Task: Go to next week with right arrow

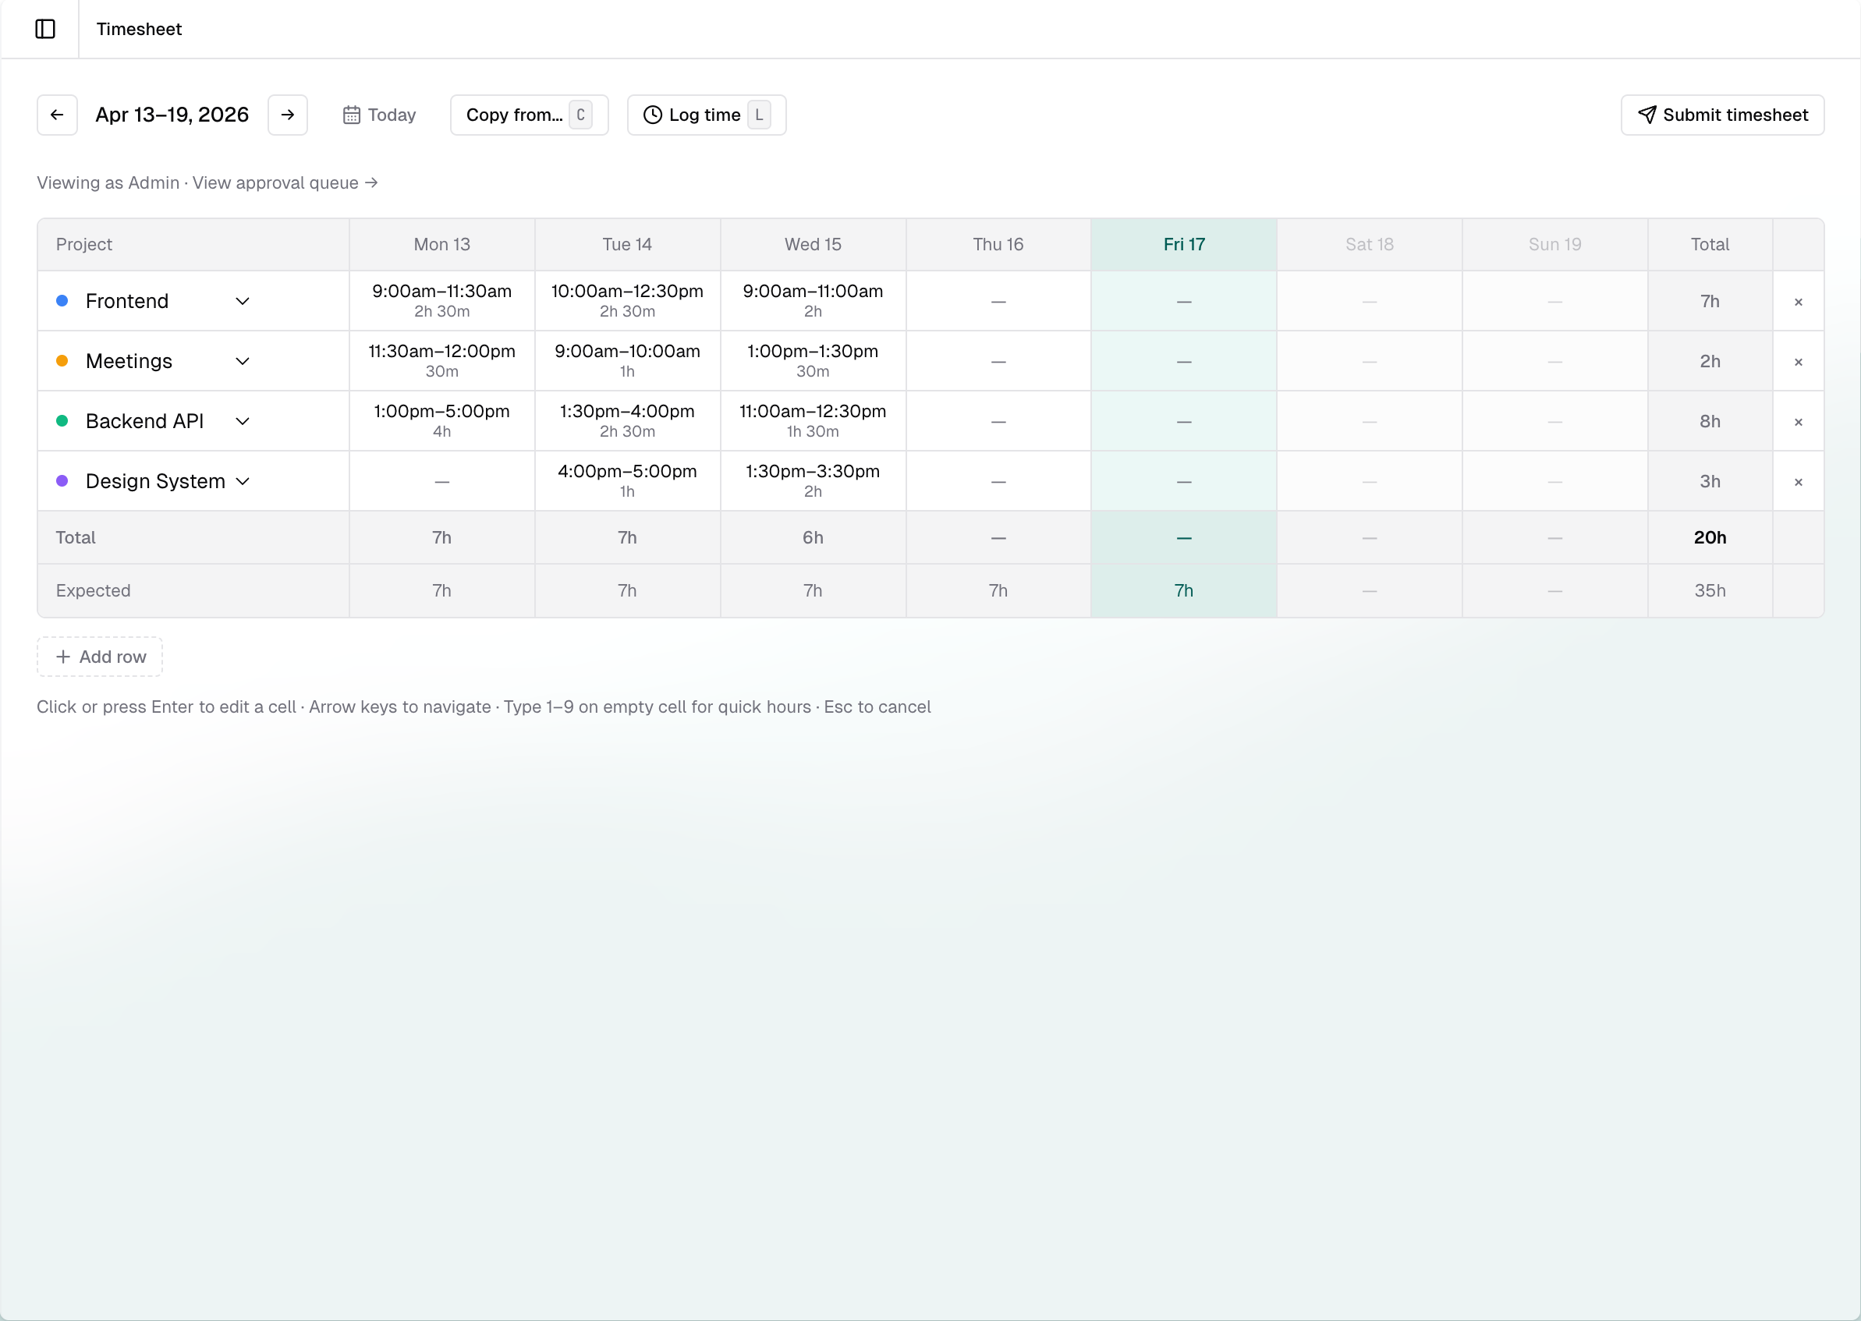Action: tap(287, 115)
